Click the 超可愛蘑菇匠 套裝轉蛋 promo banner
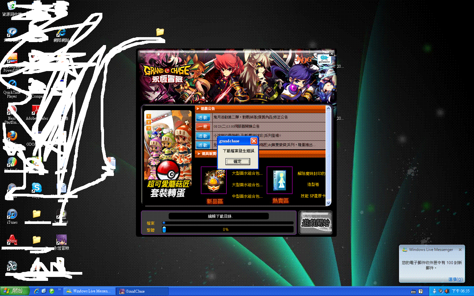This screenshot has width=474, height=296. [x=168, y=154]
